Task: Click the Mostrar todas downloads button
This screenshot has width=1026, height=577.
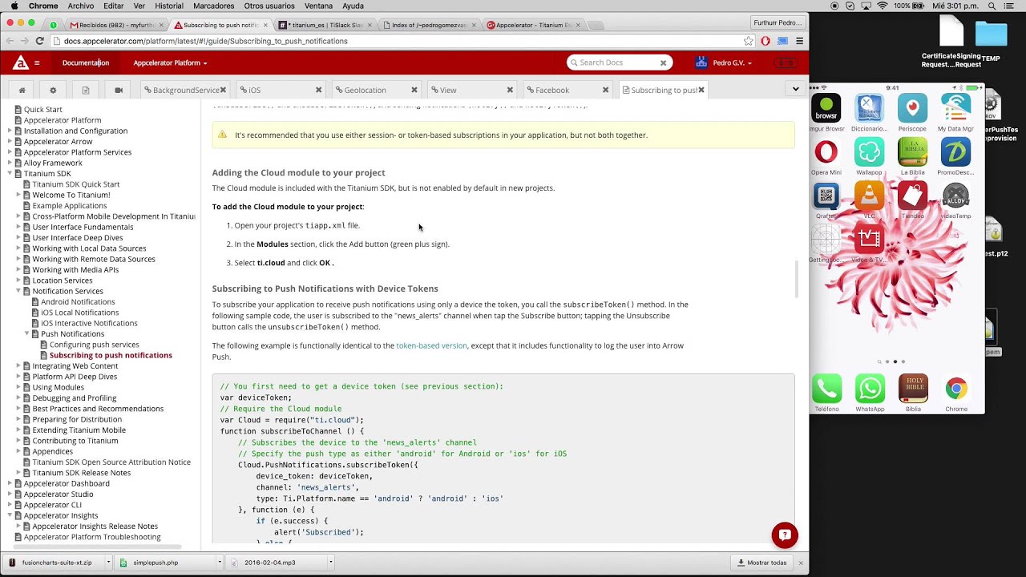Action: tap(761, 563)
